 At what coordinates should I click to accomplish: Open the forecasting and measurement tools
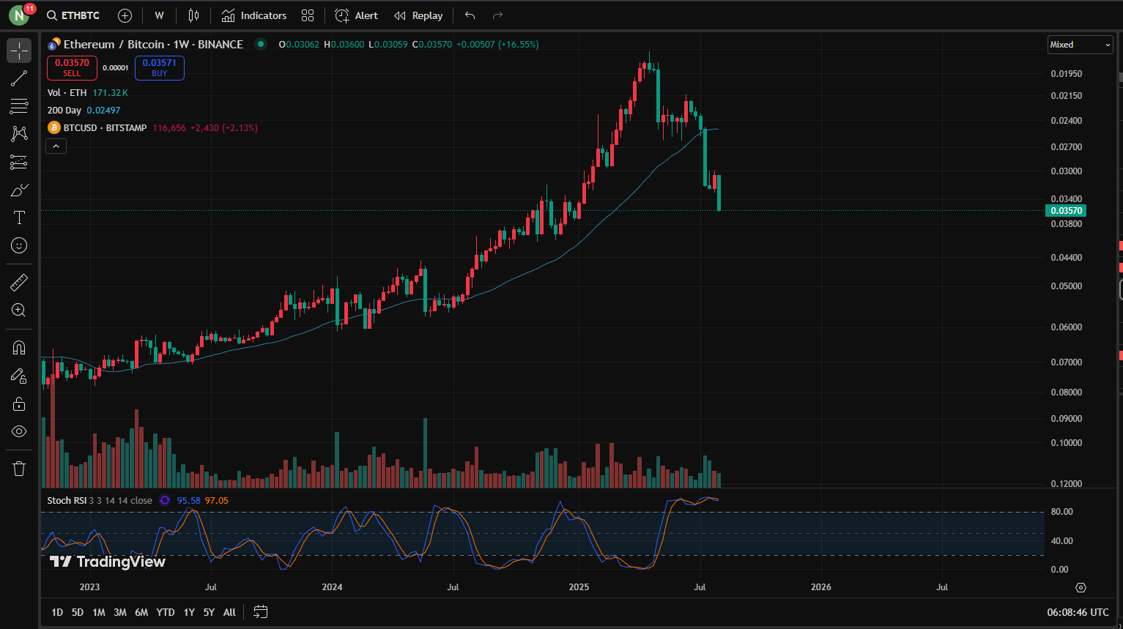point(19,162)
